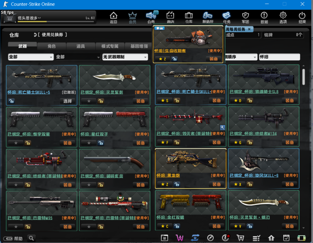Open the 军团 clan shield icon
Viewport: 313px width, 243px height.
pyautogui.click(x=245, y=18)
